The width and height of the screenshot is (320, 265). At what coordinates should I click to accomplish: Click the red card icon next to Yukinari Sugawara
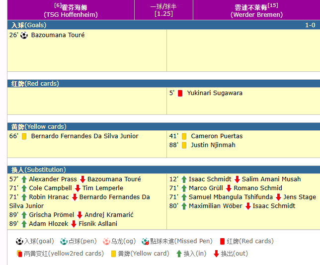point(180,93)
